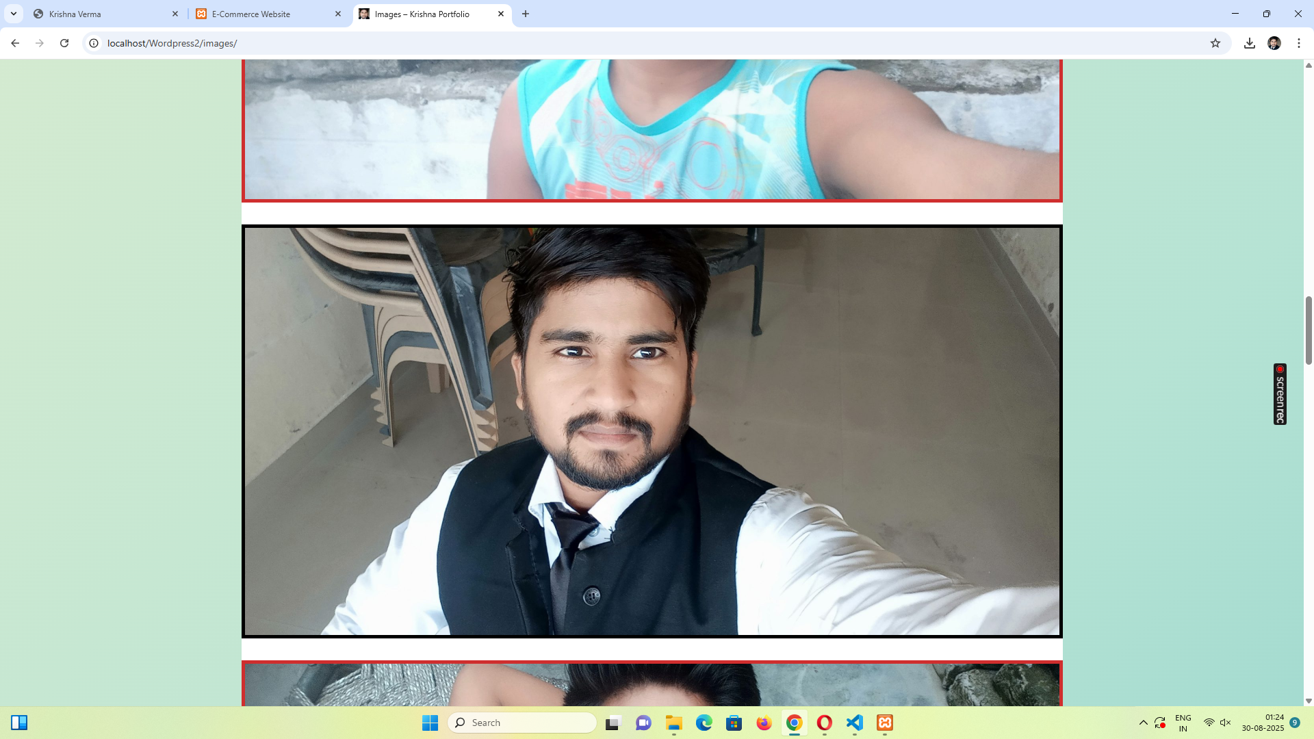
Task: Open the Chrome three-dot menu
Action: 1299,43
